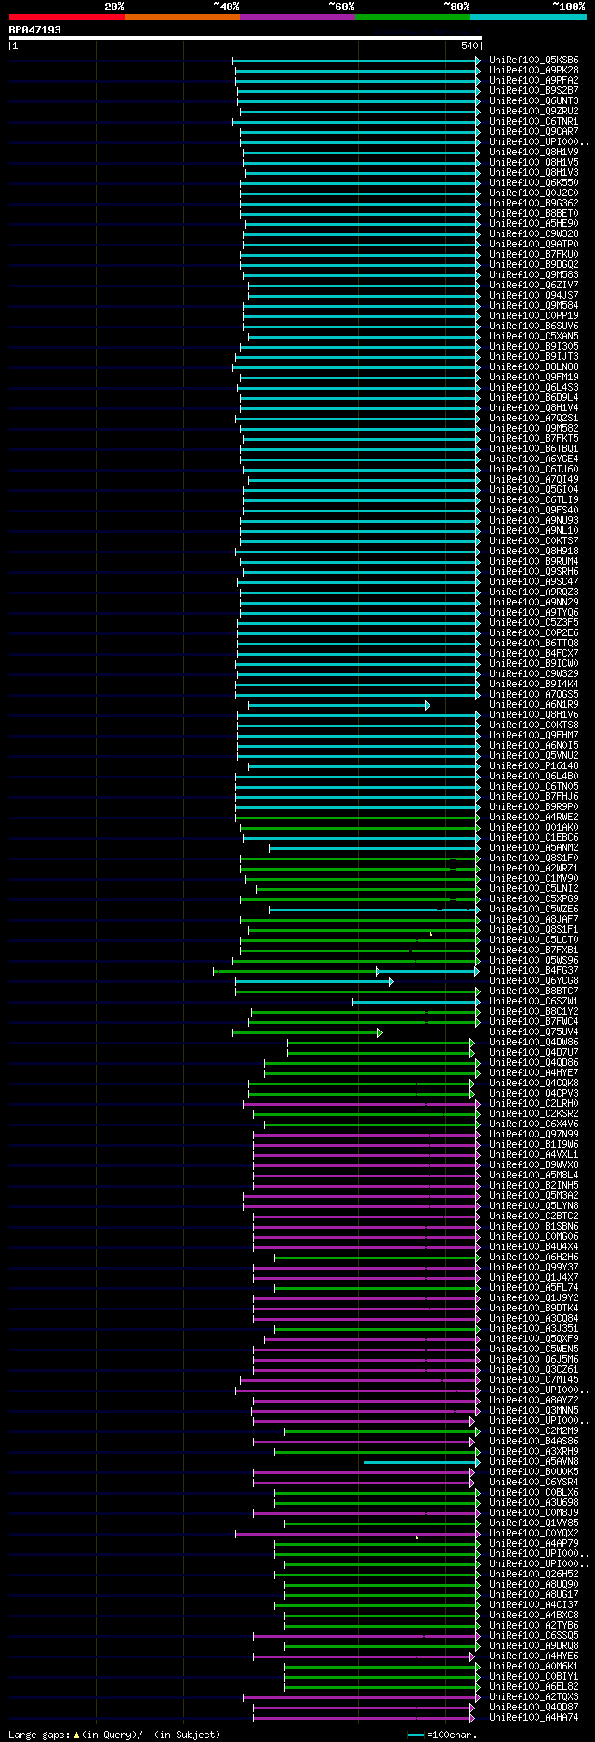This screenshot has height=1742, width=595.
Task: Select hit UniRef100_B8LN88
Action: click(534, 366)
